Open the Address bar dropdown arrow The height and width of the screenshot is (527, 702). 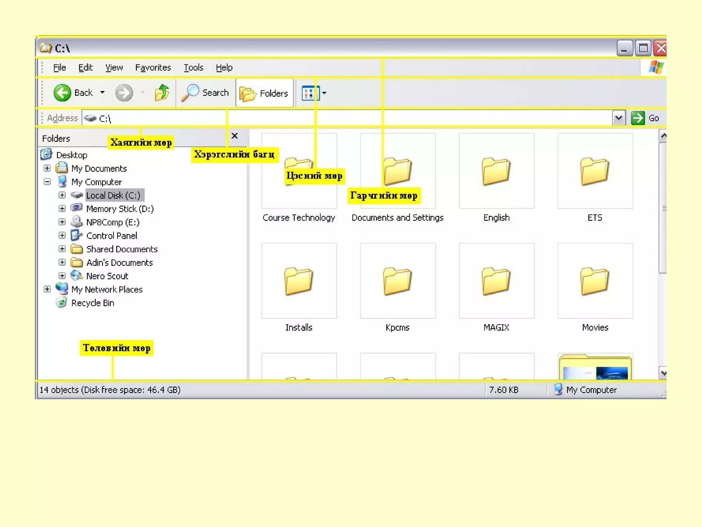(618, 118)
